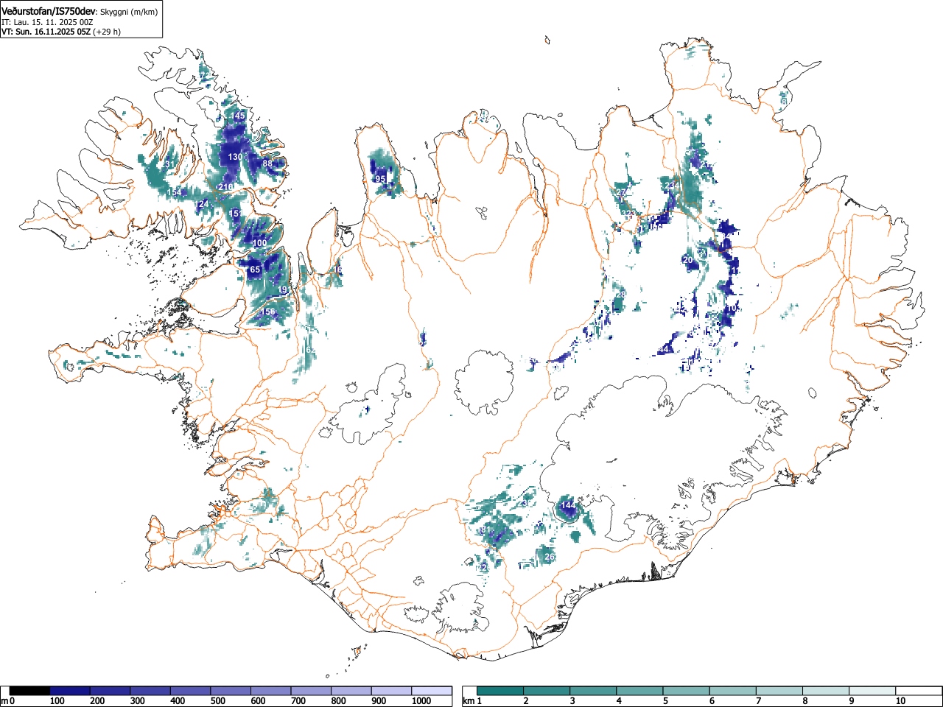Click the '20' visibility value on the map
This screenshot has width=943, height=707.
pos(688,260)
